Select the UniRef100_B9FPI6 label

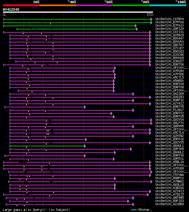[x=170, y=139]
